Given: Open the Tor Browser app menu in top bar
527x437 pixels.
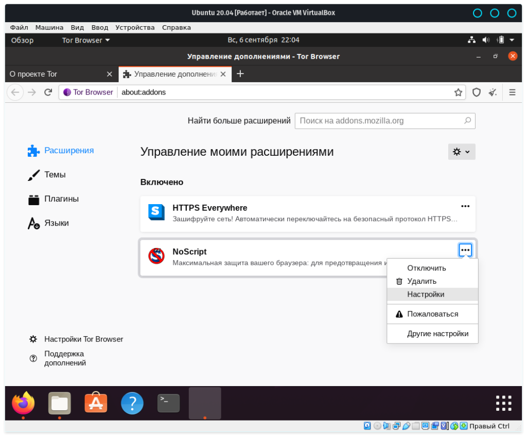Looking at the screenshot, I should tap(85, 40).
